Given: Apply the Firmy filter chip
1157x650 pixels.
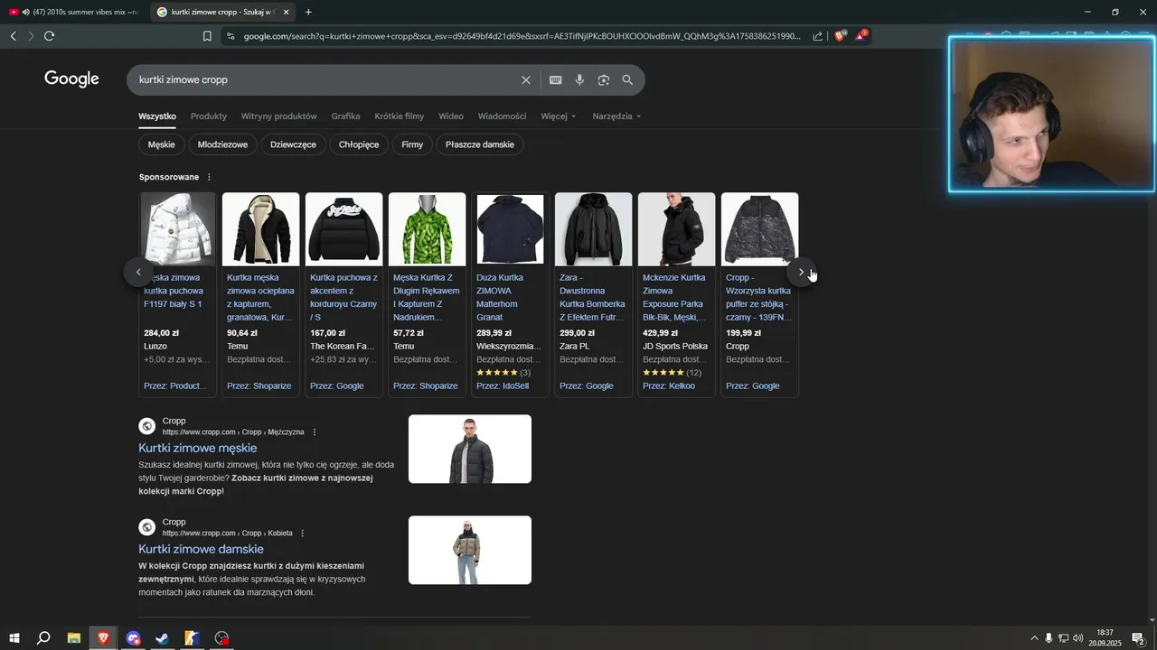Looking at the screenshot, I should pyautogui.click(x=412, y=144).
